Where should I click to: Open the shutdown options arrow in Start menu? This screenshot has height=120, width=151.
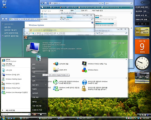(x=45, y=114)
